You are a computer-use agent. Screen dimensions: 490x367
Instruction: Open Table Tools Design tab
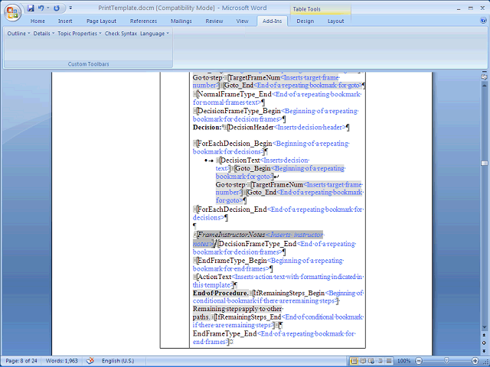[x=305, y=21]
